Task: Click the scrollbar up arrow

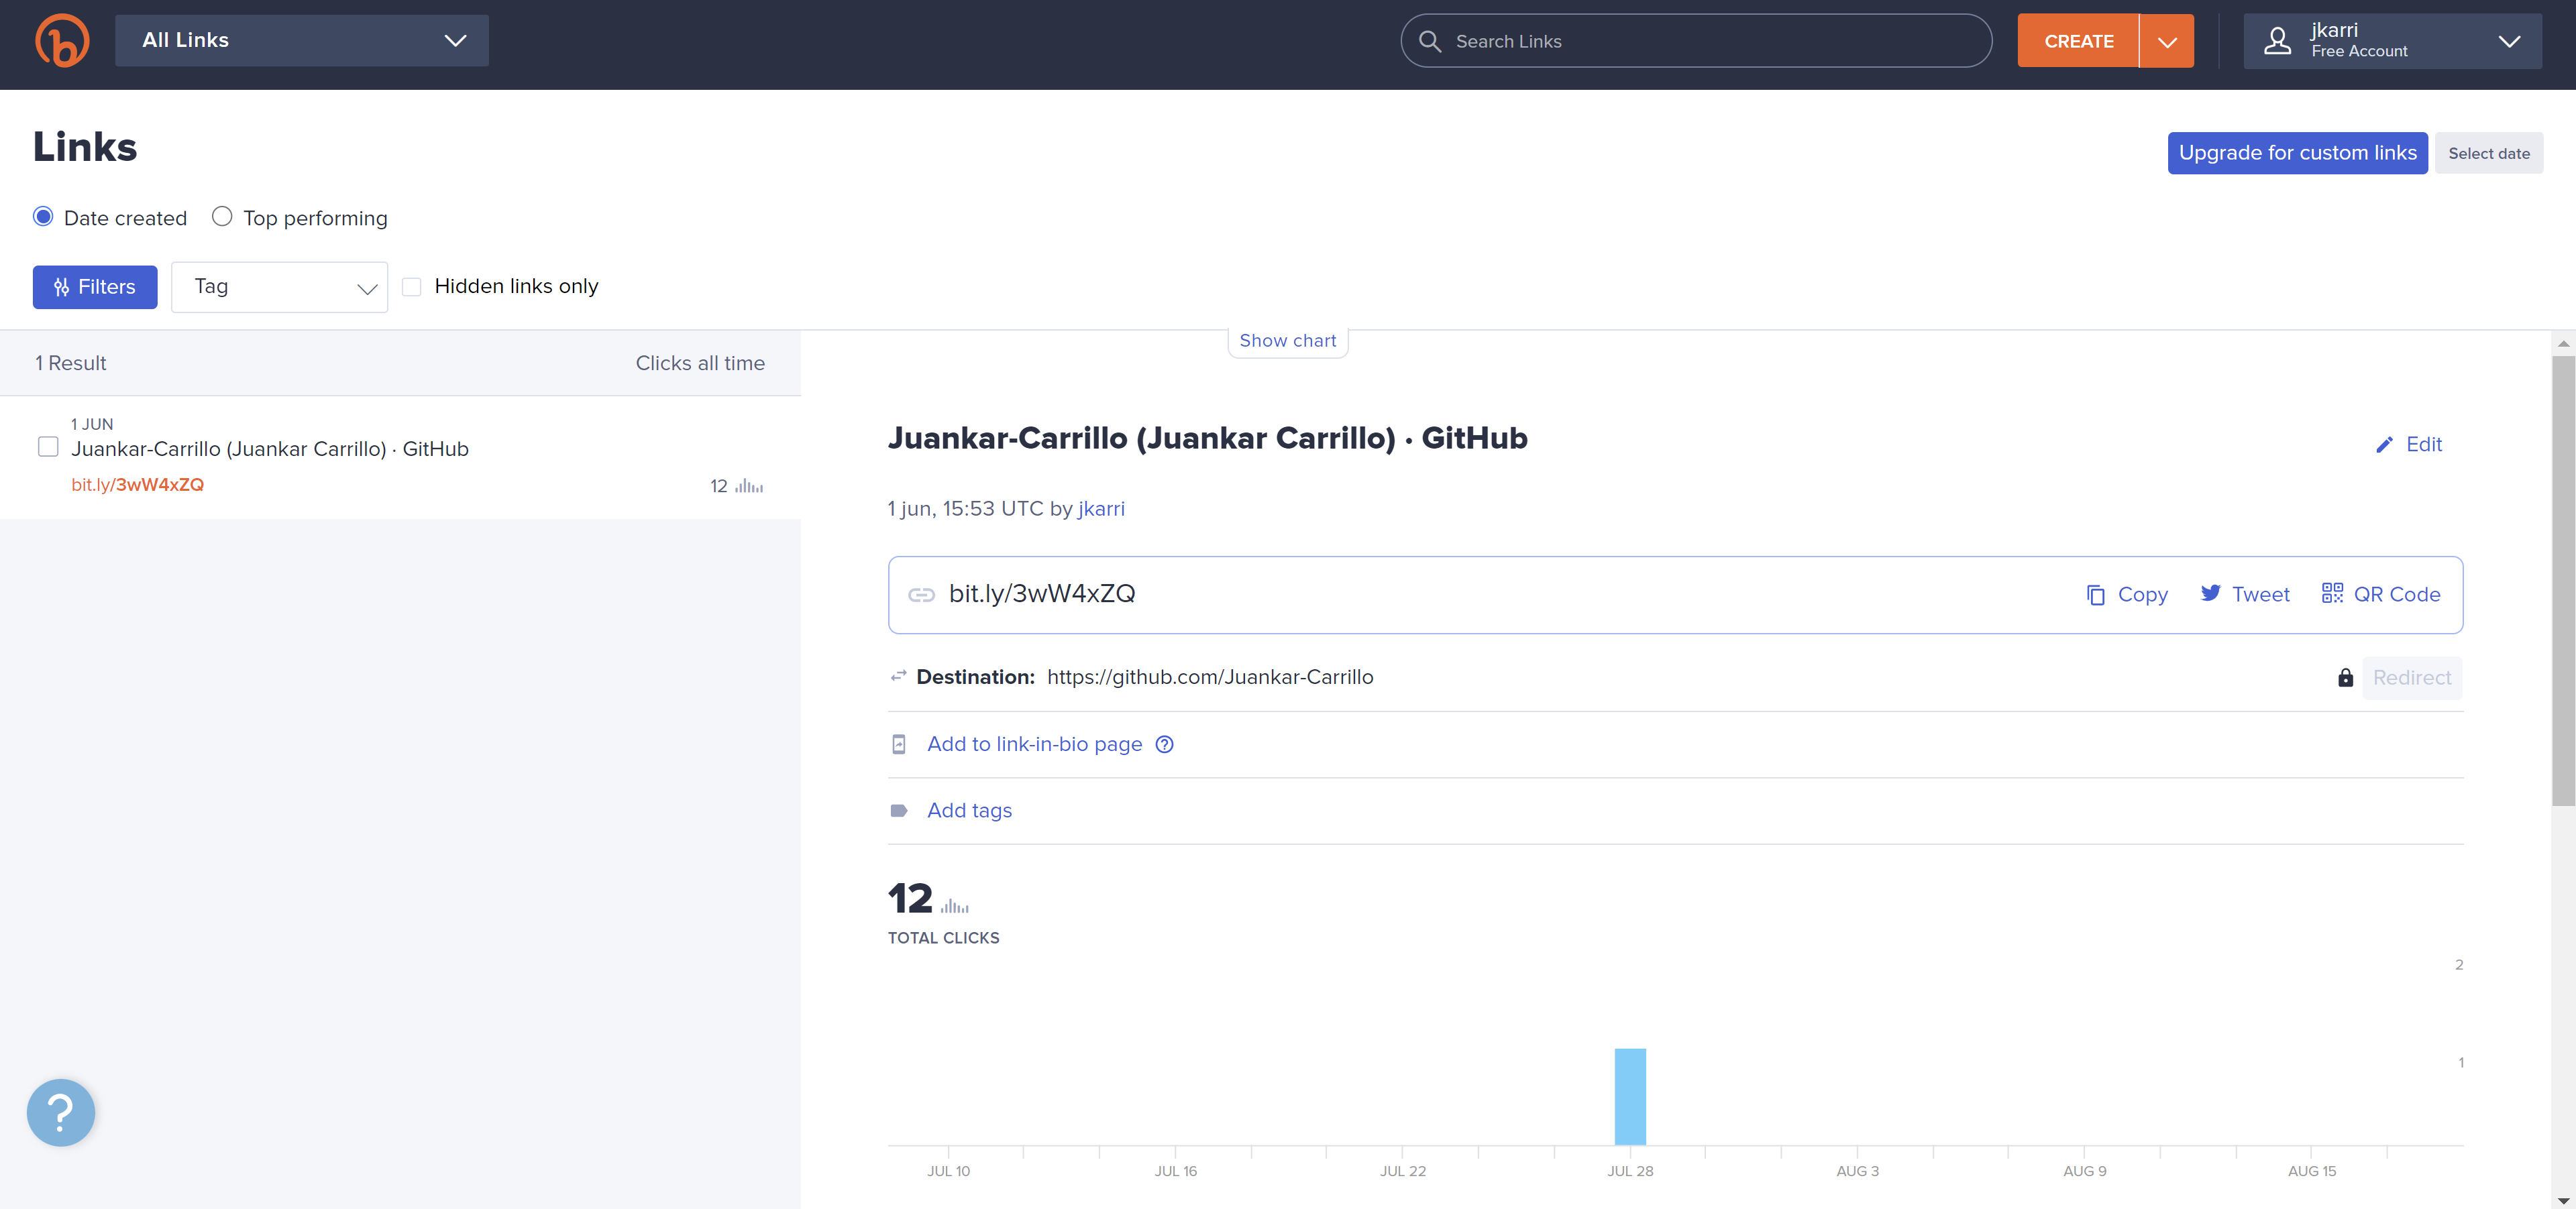Action: click(2563, 344)
